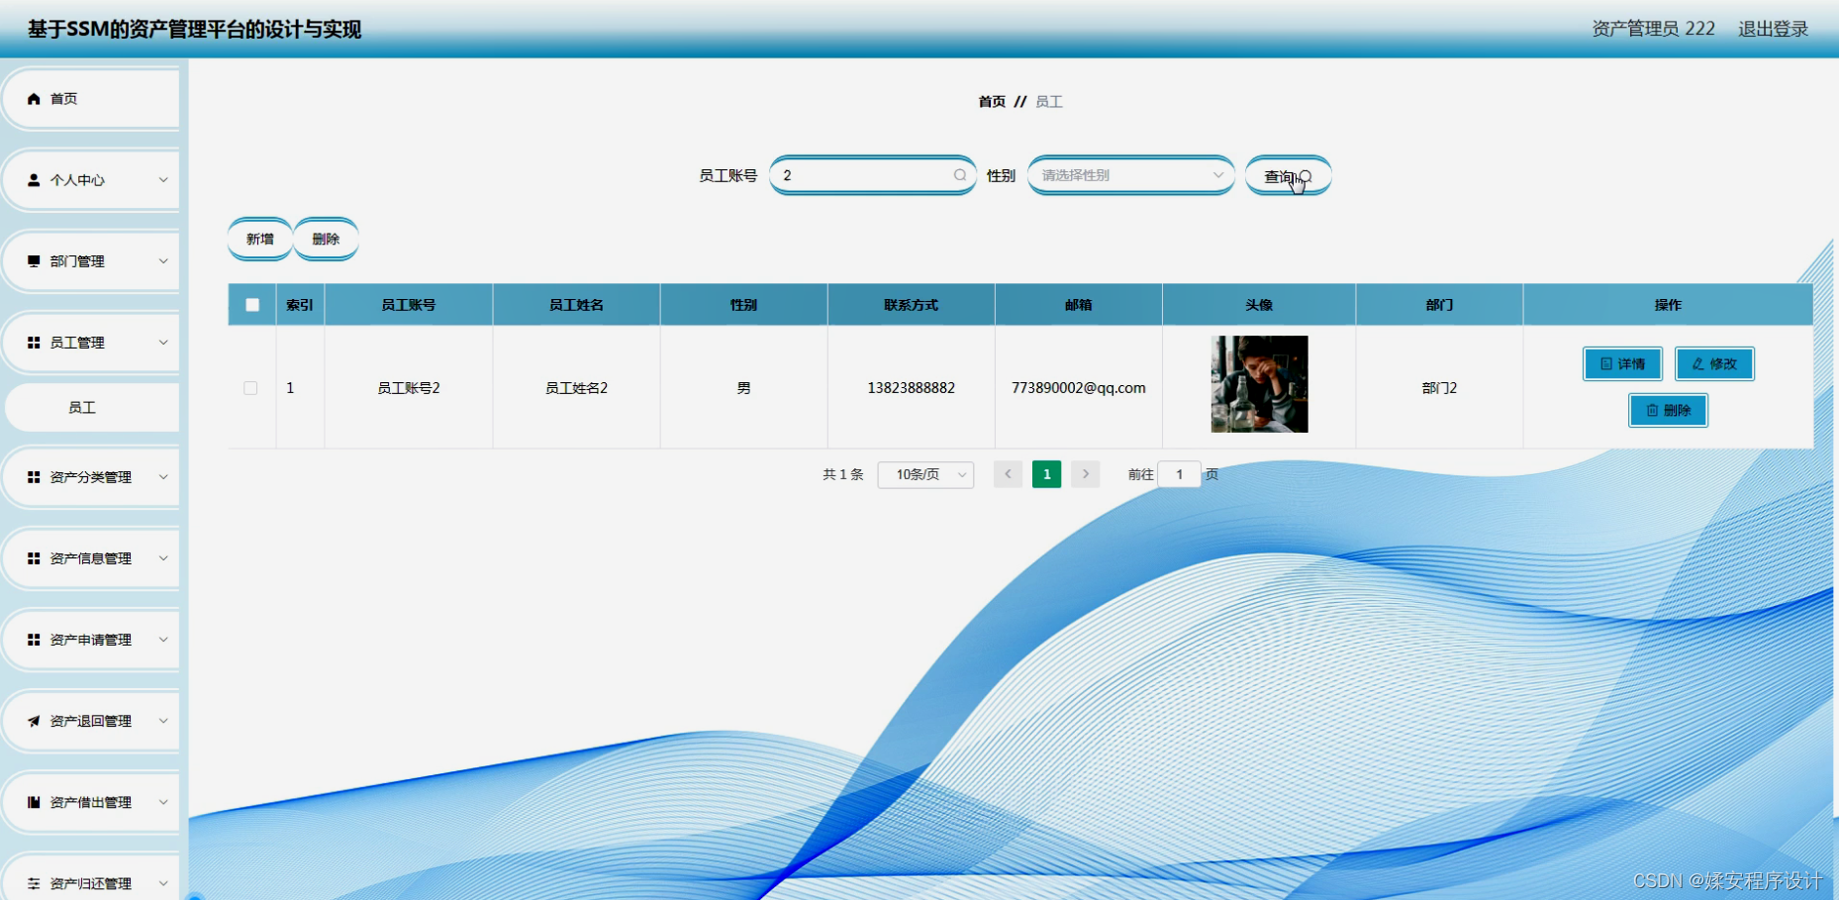This screenshot has width=1839, height=900.
Task: Click the 资产分类管理 sidebar icon
Action: point(32,476)
